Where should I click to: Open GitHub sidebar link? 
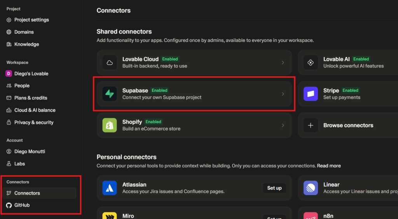click(x=39, y=205)
